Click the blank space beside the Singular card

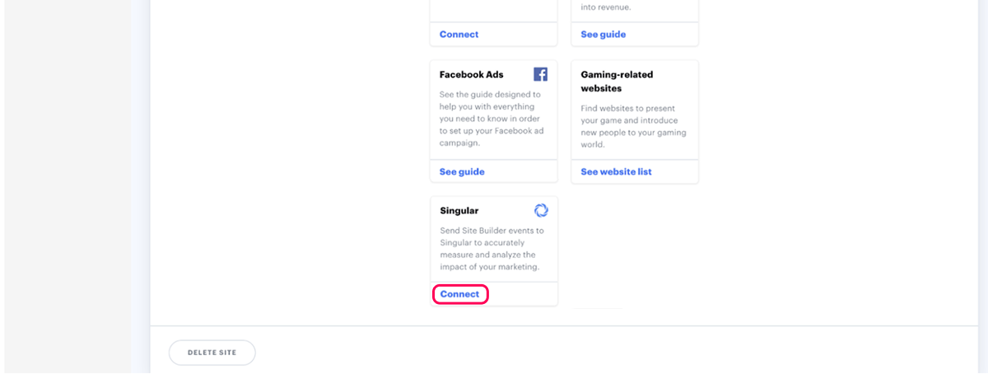tap(634, 247)
